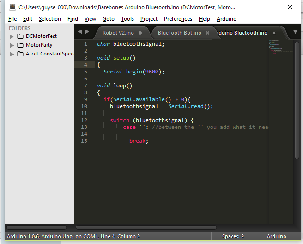Click the 'switch' keyword
This screenshot has width=303, height=244.
pos(120,120)
